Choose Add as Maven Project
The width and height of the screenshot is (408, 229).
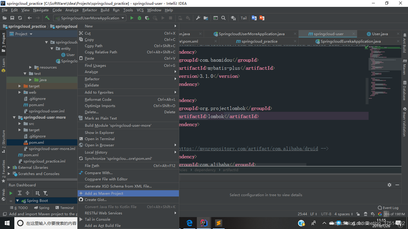click(128, 194)
